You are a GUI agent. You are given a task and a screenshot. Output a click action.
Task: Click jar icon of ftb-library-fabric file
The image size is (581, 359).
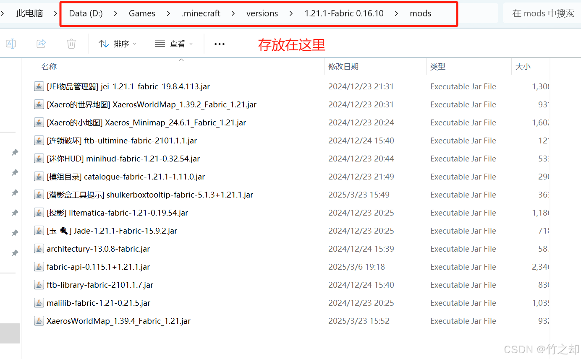39,285
